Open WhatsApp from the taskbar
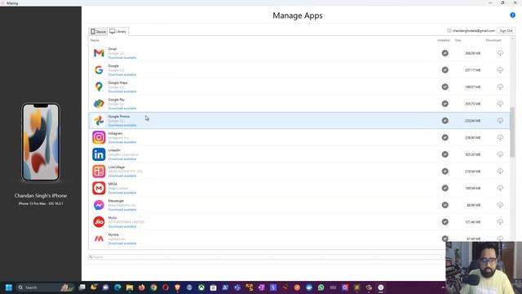This screenshot has width=522, height=294. tap(321, 287)
